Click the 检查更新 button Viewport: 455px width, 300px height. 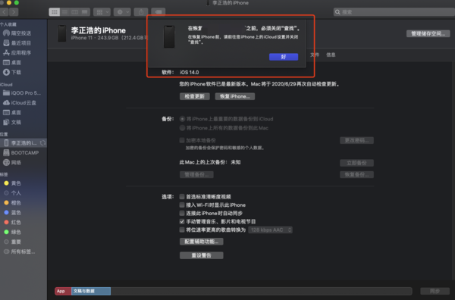195,96
